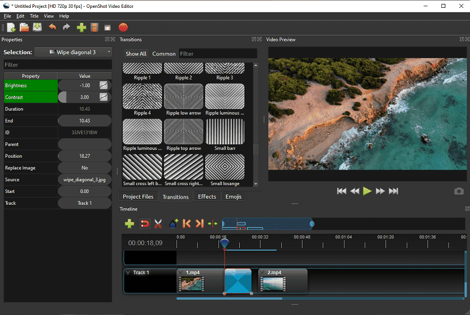The height and width of the screenshot is (315, 470).
Task: Select the Ripple top arrow transition
Action: coord(183,135)
